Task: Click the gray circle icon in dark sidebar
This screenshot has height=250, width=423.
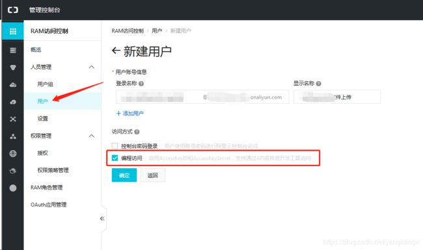Action: [x=12, y=188]
